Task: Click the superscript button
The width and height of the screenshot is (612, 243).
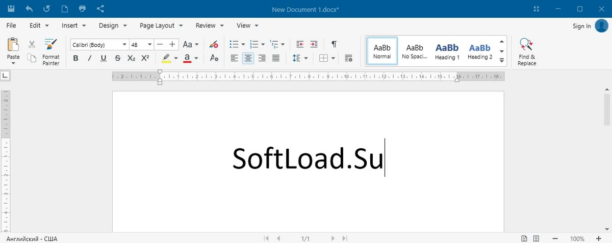Action: (x=145, y=58)
